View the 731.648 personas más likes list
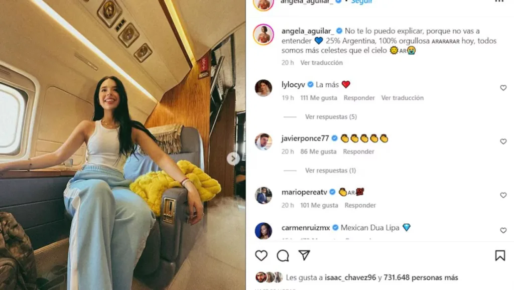This screenshot has width=514, height=290. coord(421,277)
